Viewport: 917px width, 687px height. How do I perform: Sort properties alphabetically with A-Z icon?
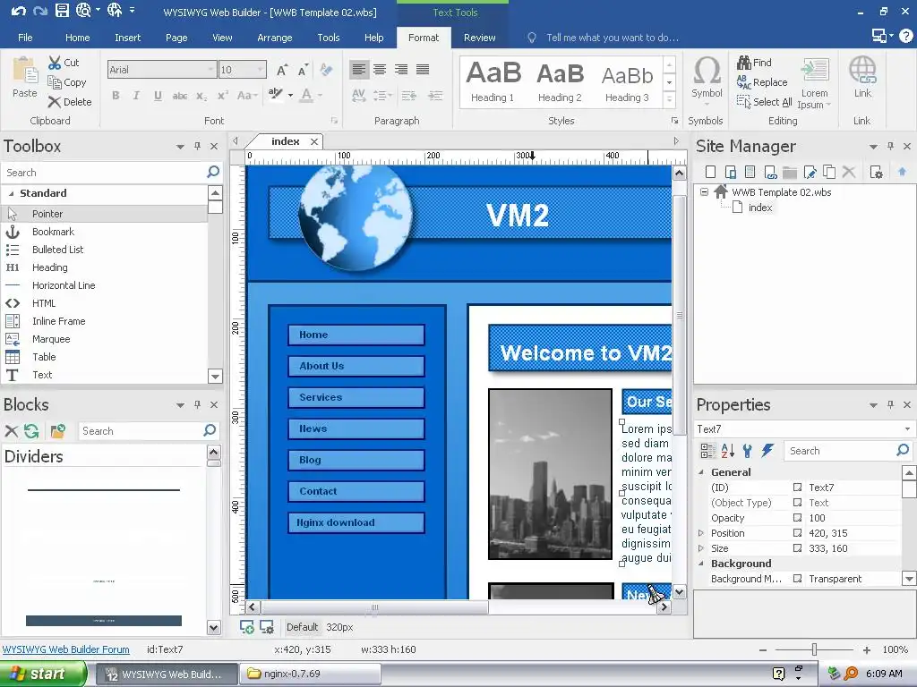click(727, 451)
